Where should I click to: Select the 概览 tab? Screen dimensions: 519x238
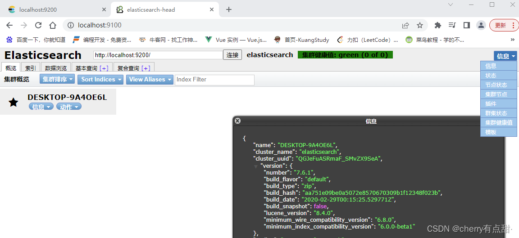click(11, 68)
